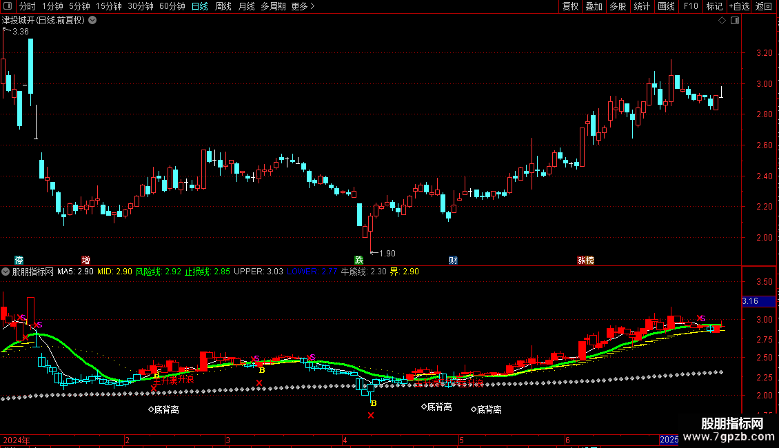Switch to 日线 daily chart
Viewport: 779px width, 448px height.
tap(200, 6)
